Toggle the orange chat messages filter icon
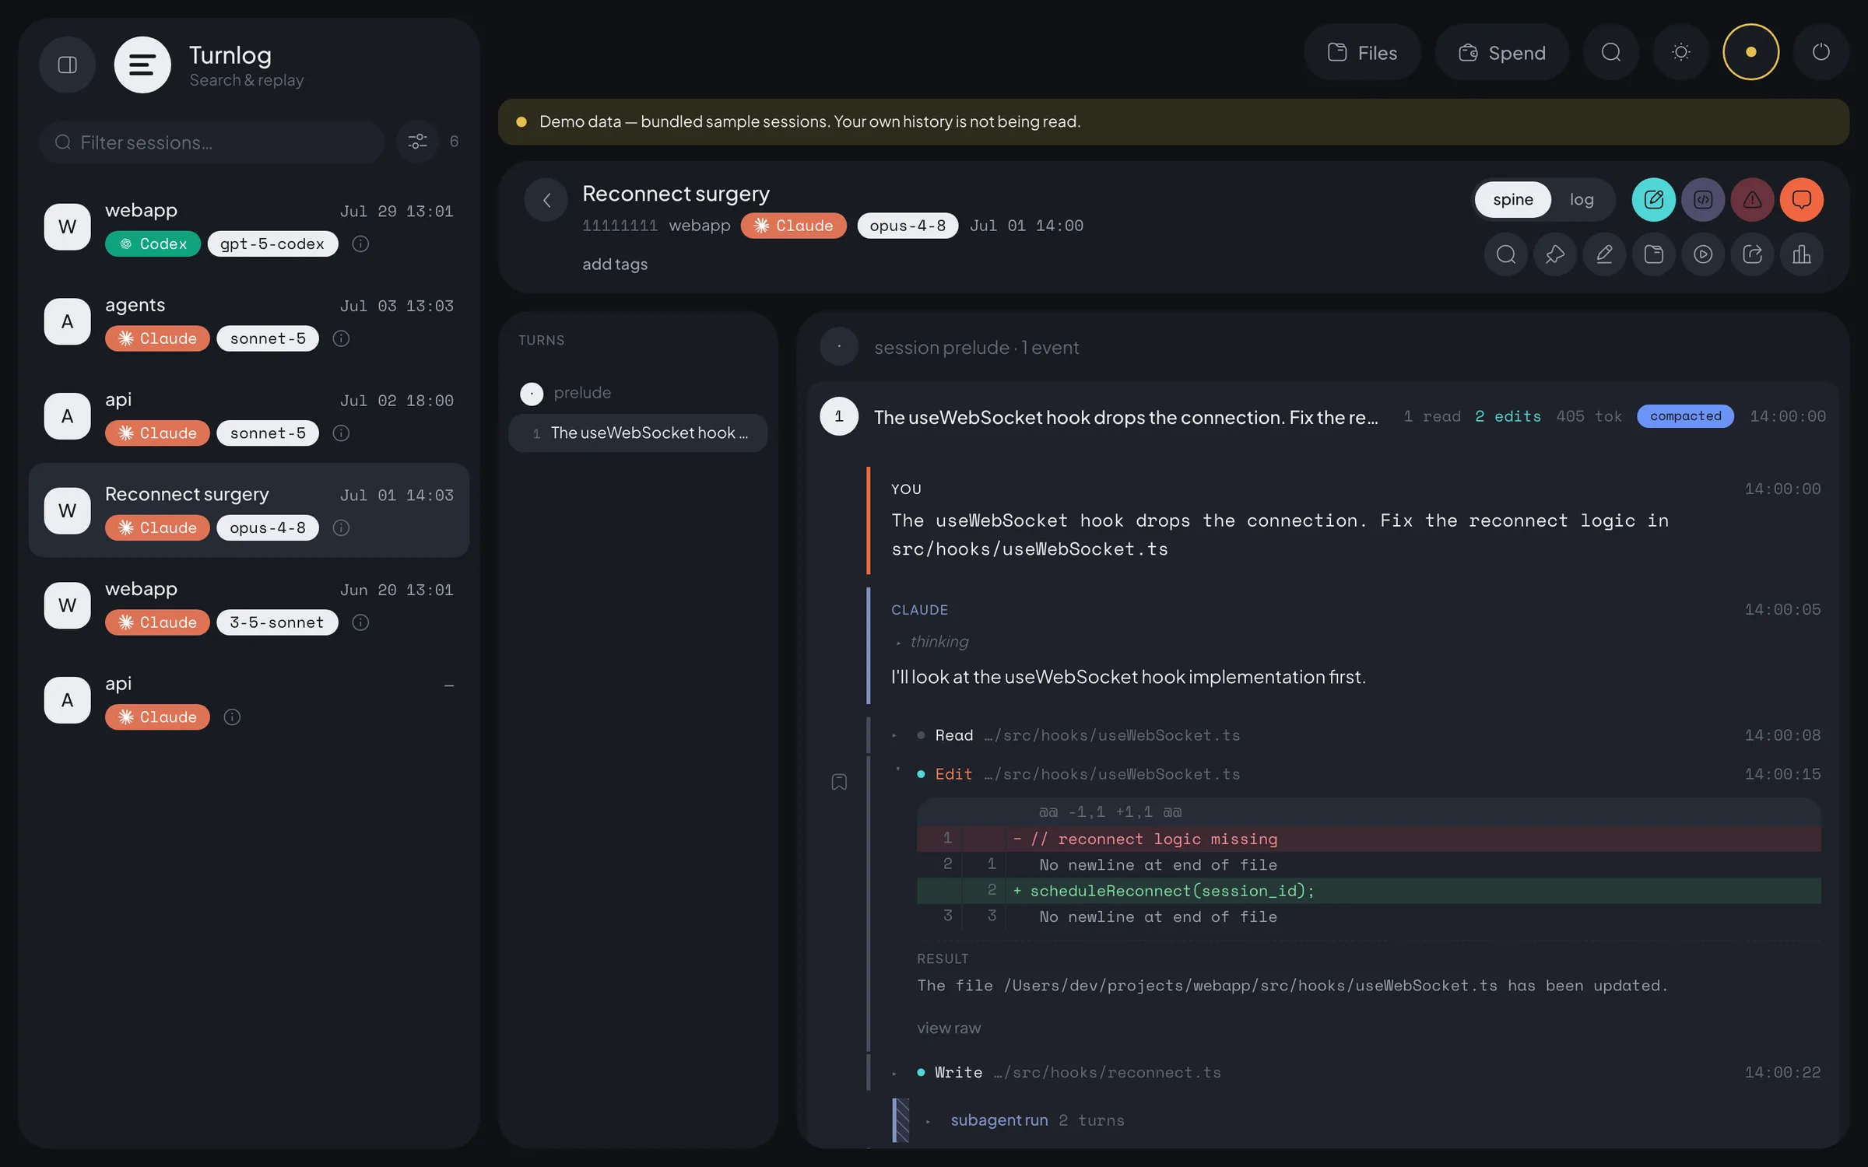 point(1801,200)
